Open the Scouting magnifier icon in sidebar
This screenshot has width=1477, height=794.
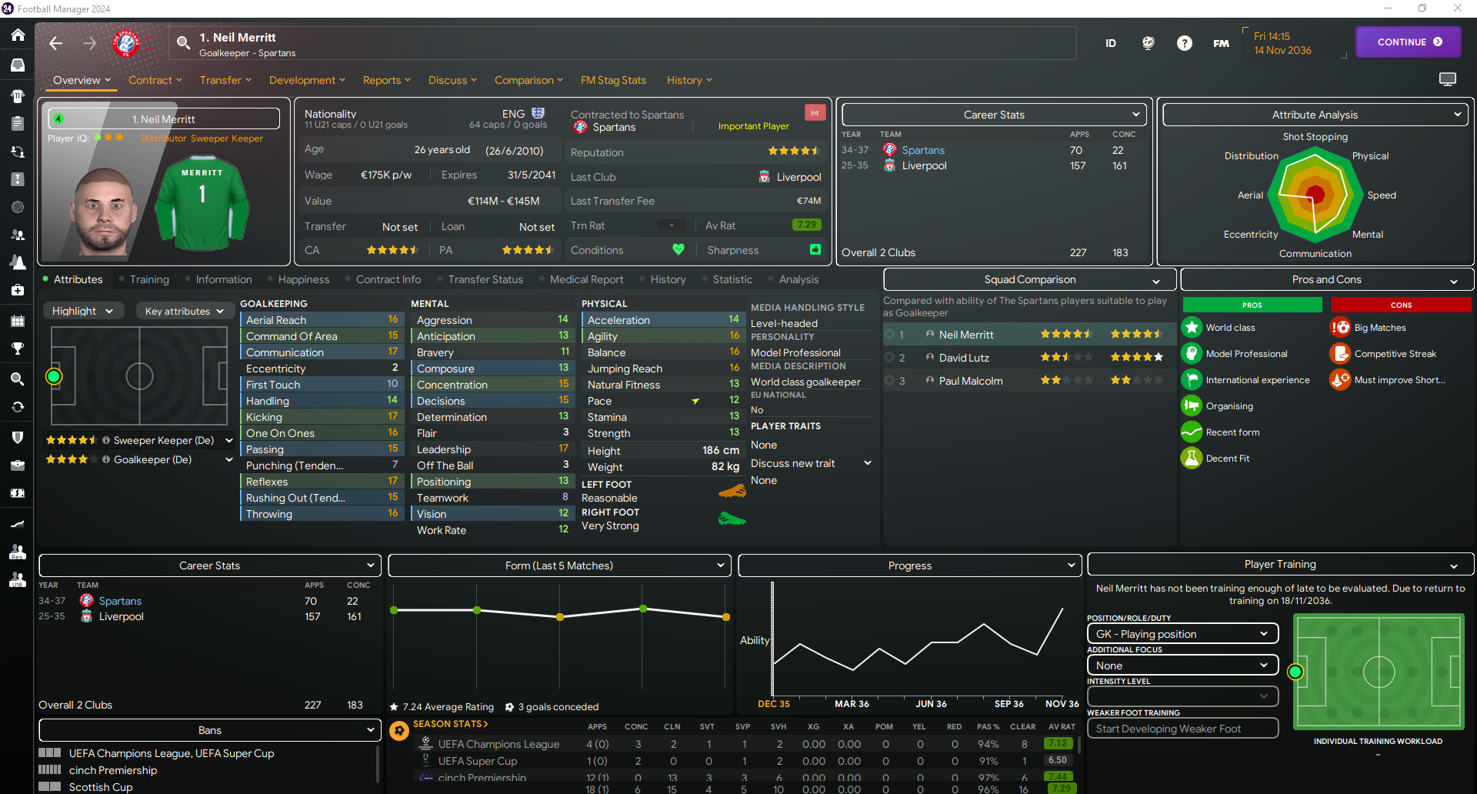tap(18, 379)
